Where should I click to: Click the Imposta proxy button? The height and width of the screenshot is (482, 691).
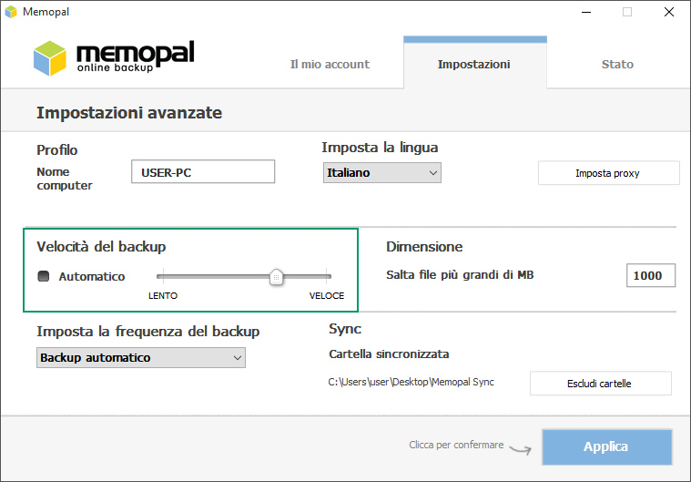pos(608,173)
